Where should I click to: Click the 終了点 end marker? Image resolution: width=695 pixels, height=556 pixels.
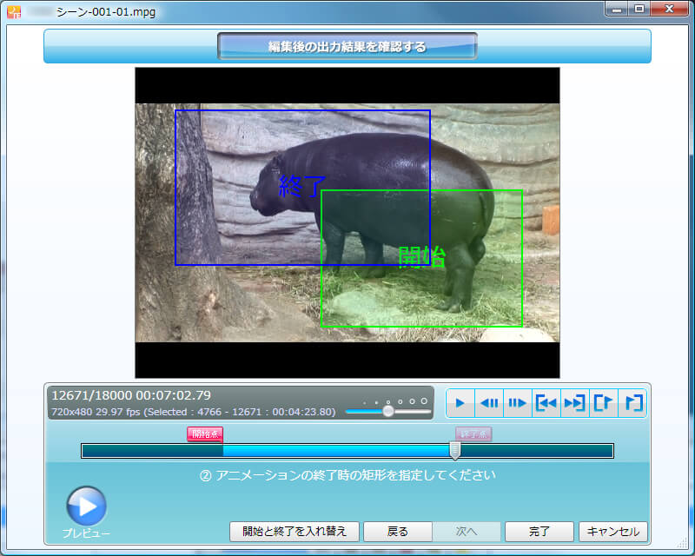pyautogui.click(x=474, y=434)
